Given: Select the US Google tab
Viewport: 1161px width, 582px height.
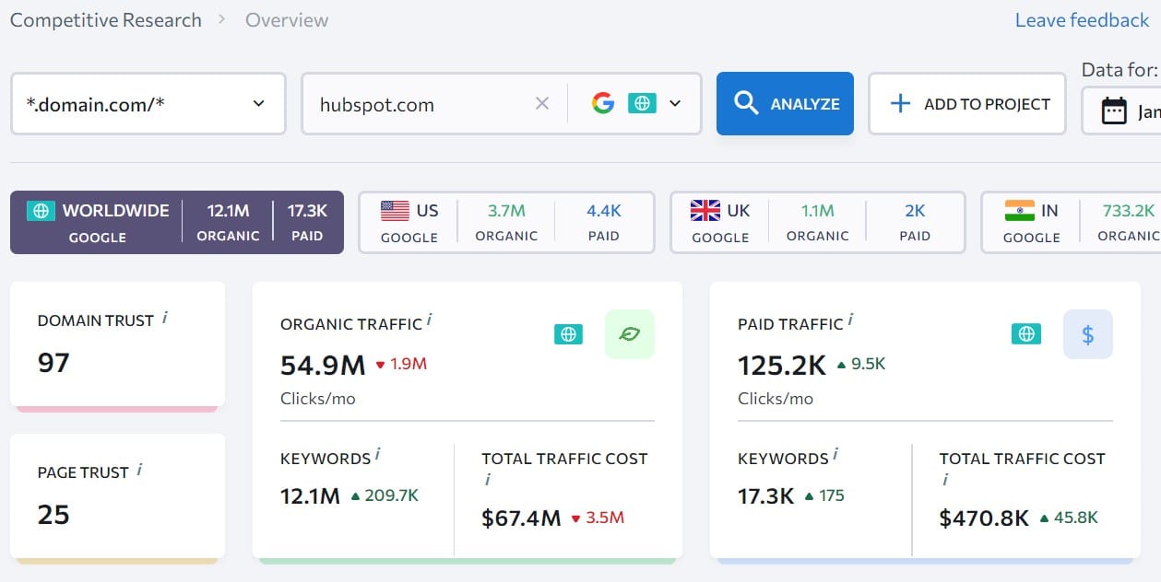Looking at the screenshot, I should coord(506,222).
